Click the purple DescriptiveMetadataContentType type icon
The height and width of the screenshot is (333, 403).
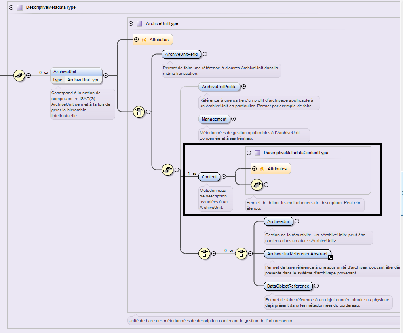pos(257,153)
